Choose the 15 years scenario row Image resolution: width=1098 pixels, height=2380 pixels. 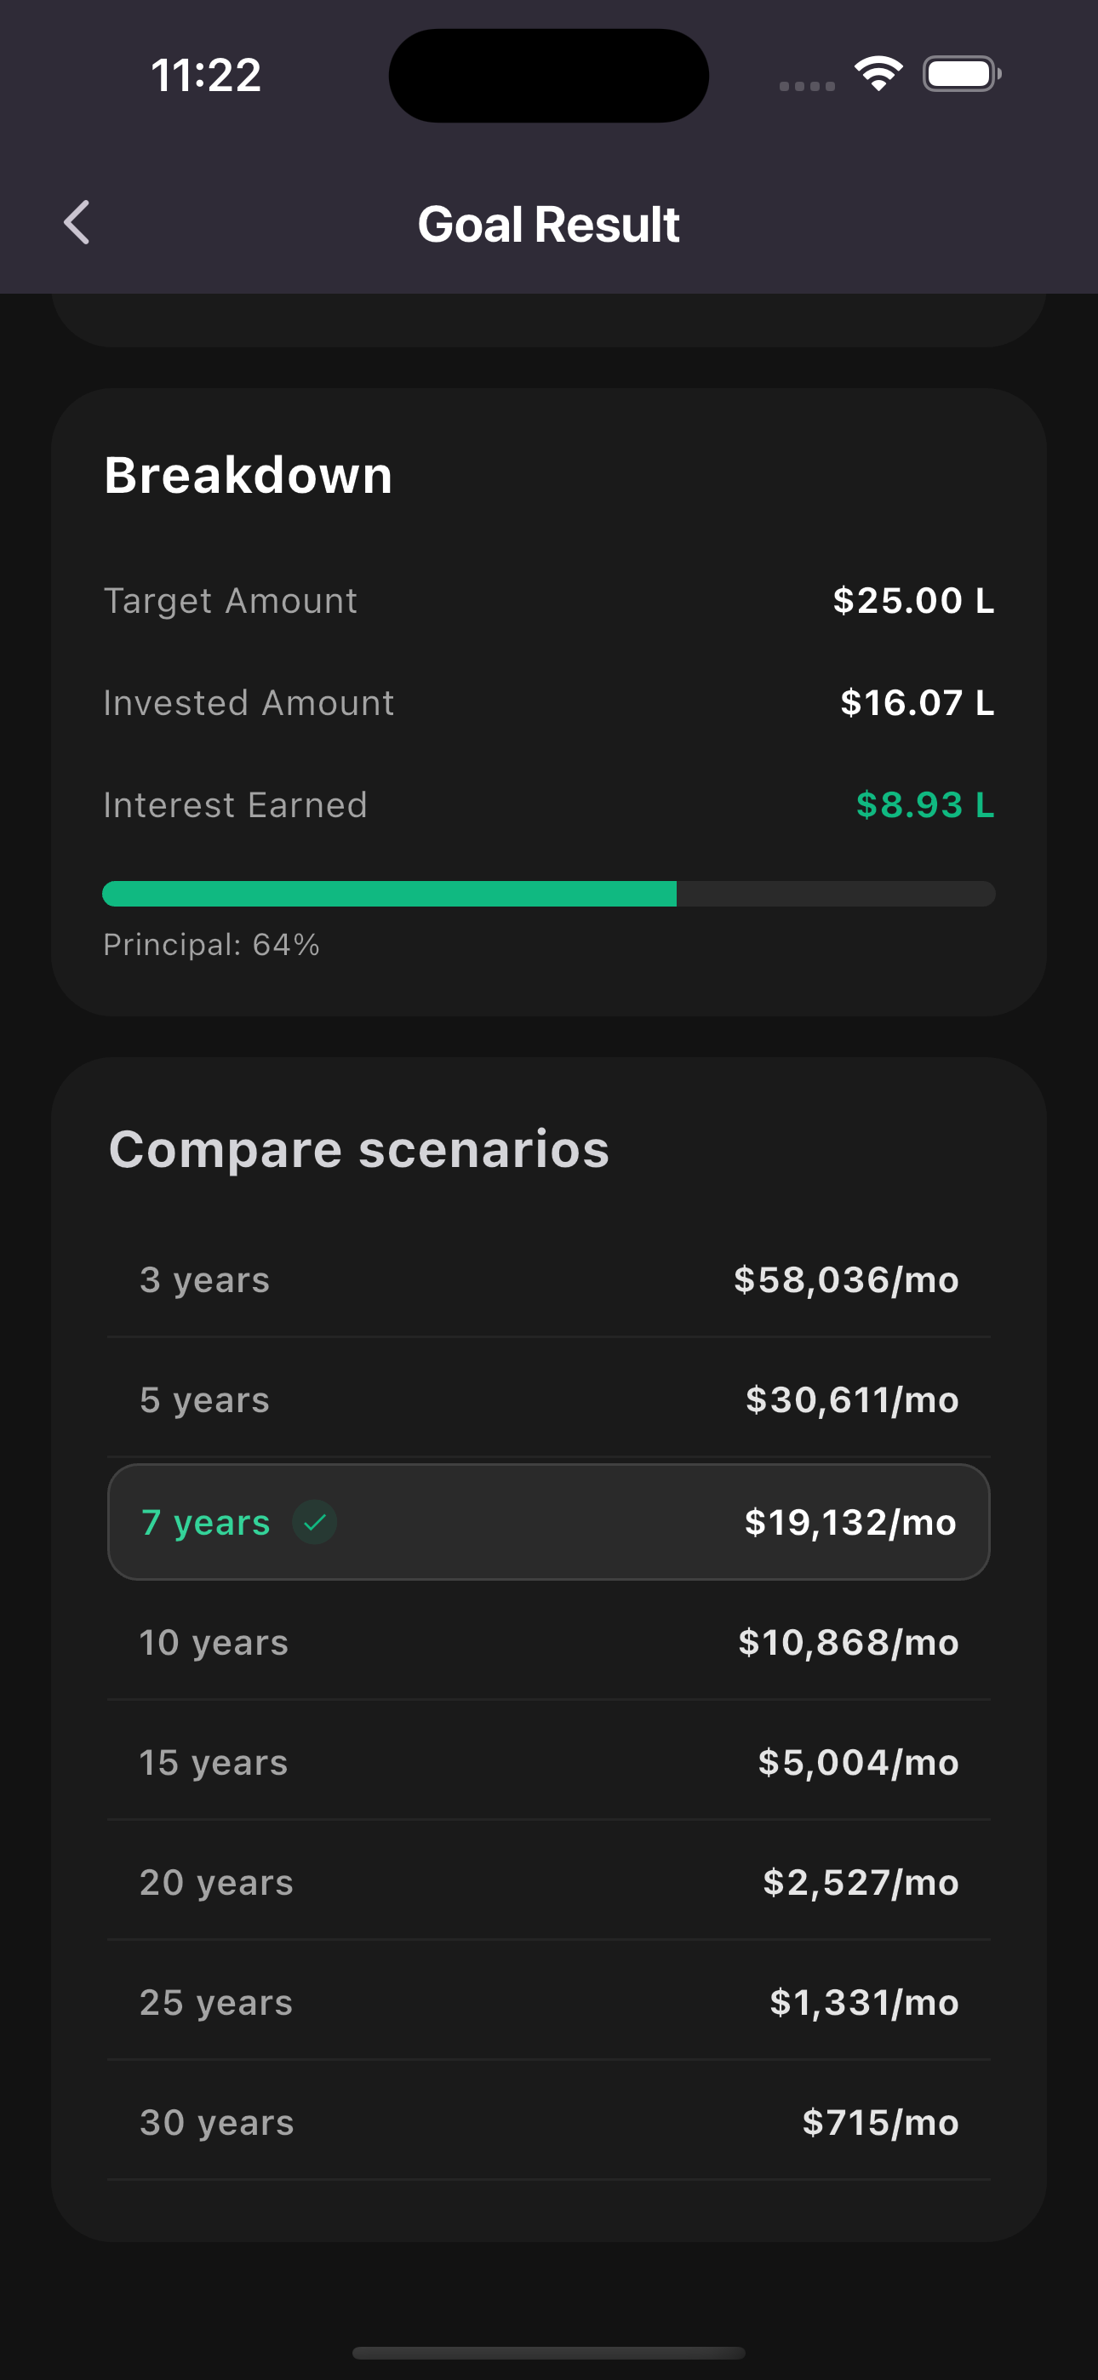549,1762
